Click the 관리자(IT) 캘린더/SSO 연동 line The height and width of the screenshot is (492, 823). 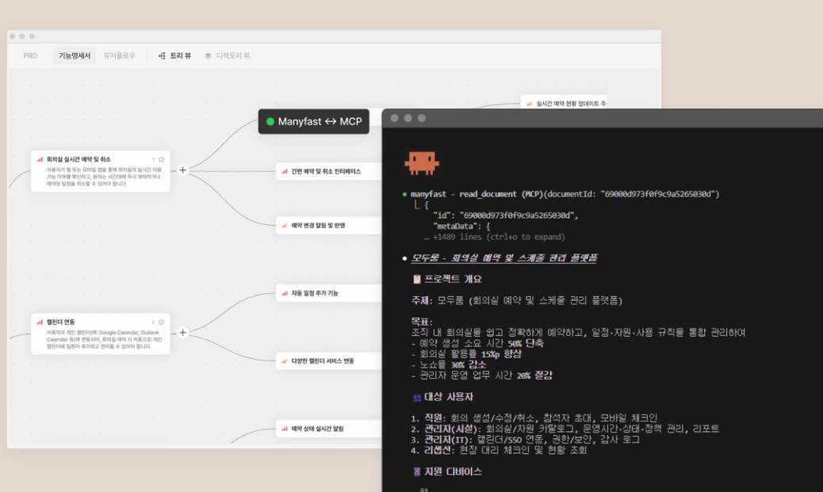pos(526,440)
